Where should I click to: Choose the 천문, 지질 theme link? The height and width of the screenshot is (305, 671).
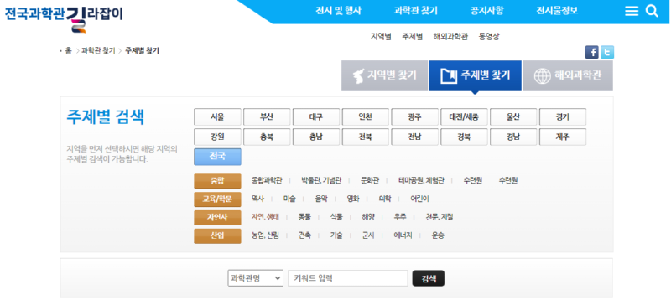point(440,217)
